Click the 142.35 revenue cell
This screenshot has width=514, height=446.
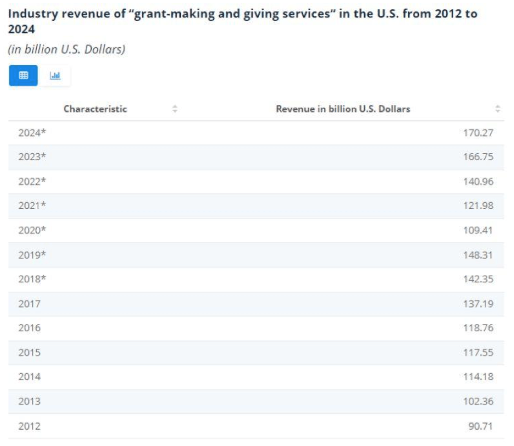click(478, 279)
